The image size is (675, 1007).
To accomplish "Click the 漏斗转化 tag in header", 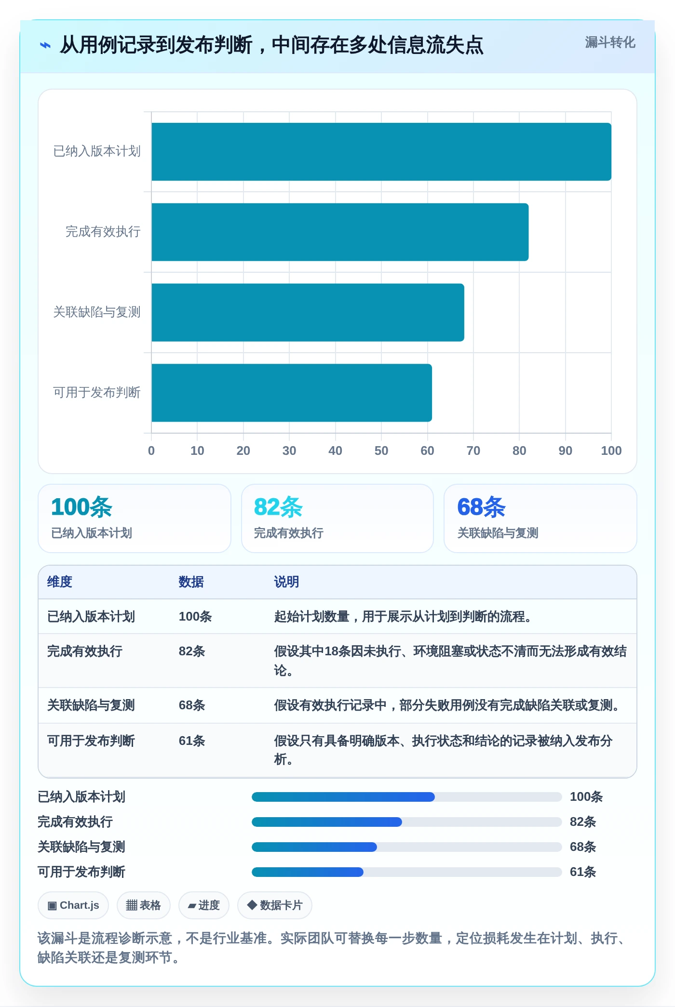I will [x=610, y=42].
